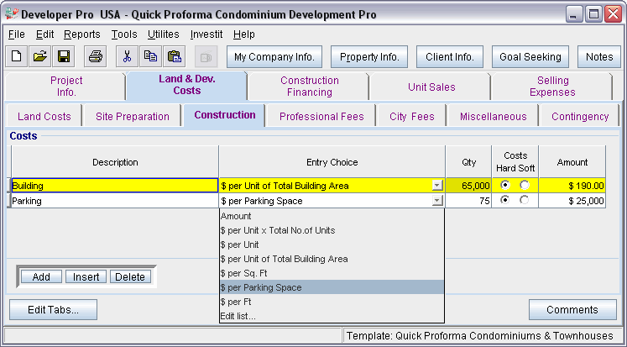Switch to Construction Financing tab

309,86
